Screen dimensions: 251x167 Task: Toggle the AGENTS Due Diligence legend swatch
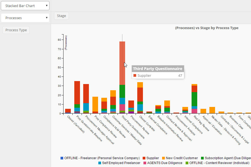145,163
